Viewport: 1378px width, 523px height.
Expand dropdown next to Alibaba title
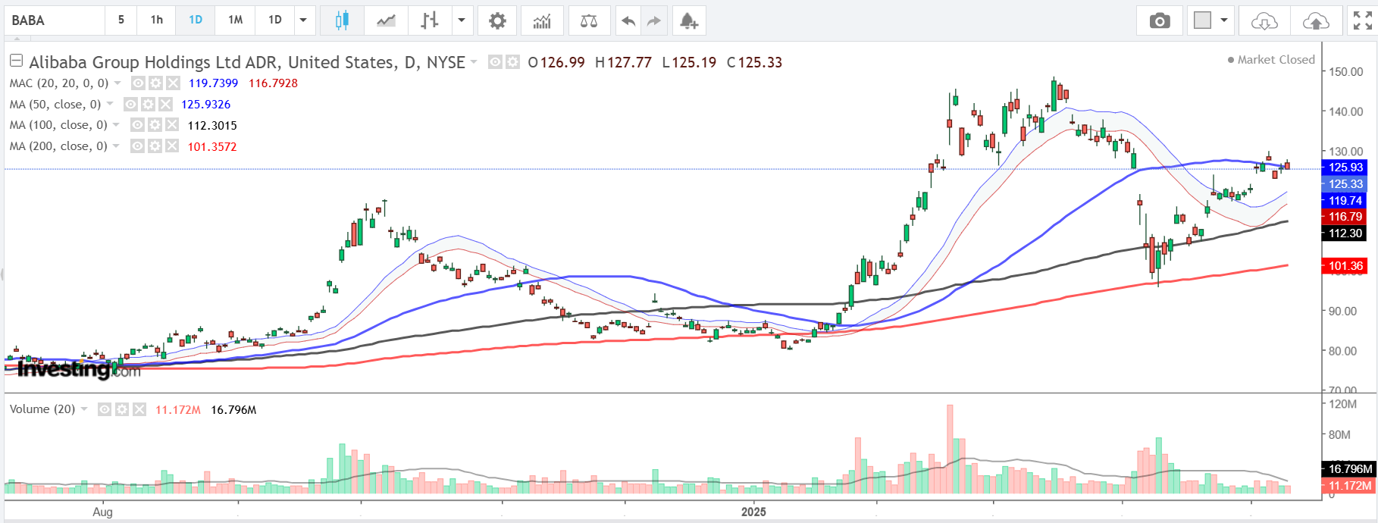point(474,62)
